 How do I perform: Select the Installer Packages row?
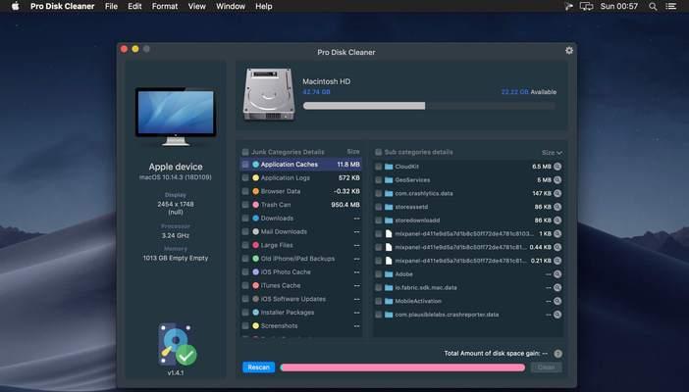tap(301, 312)
